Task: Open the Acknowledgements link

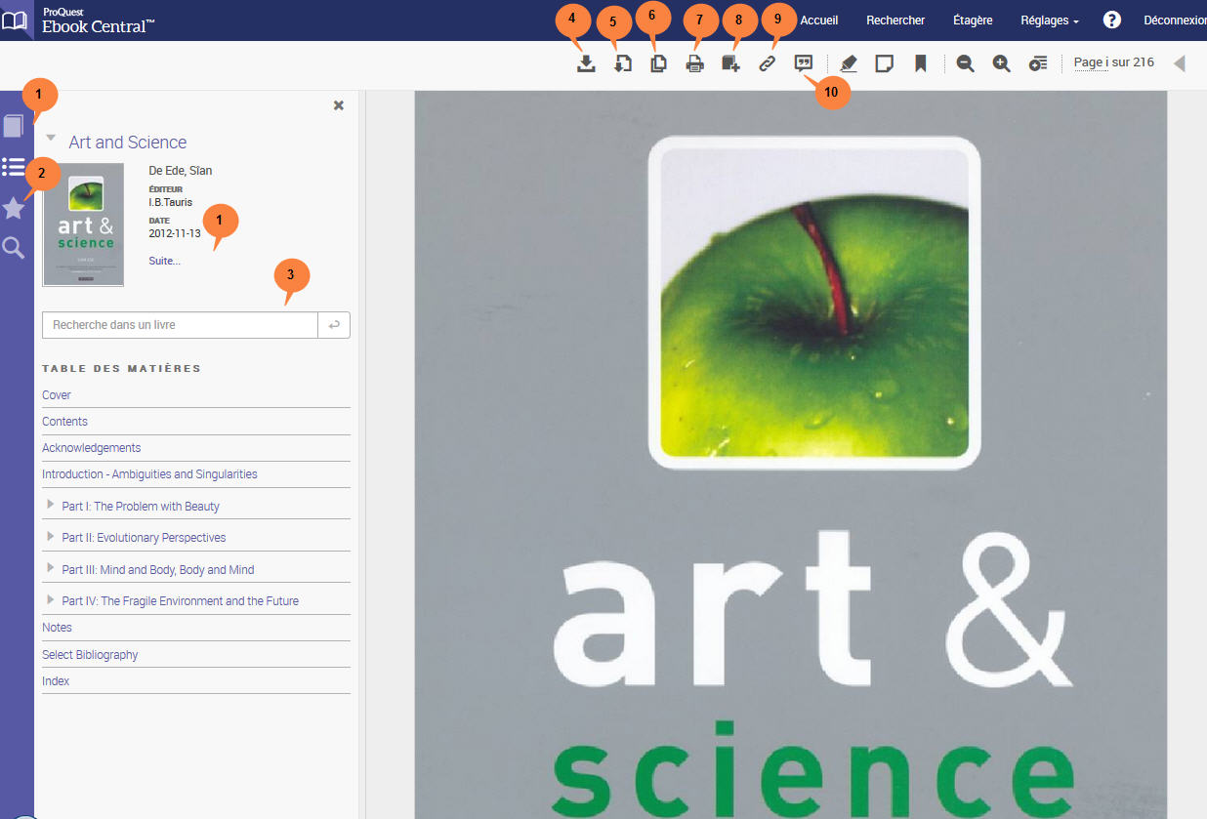Action: (x=91, y=448)
